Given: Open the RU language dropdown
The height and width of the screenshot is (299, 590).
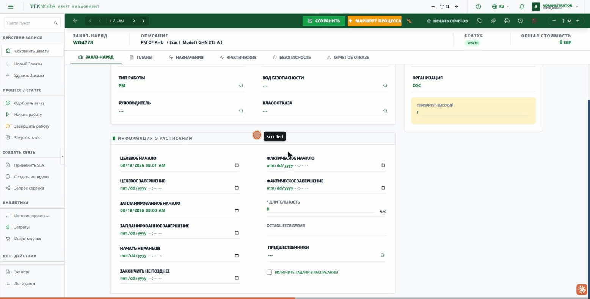Looking at the screenshot, I should coord(501,7).
